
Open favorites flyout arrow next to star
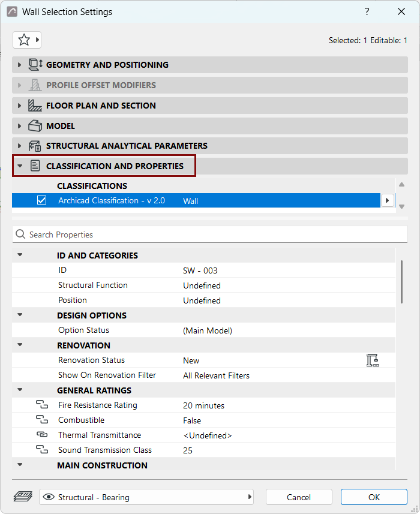37,40
